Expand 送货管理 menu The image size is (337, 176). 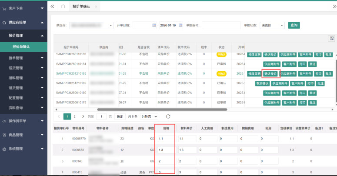(x=23, y=68)
